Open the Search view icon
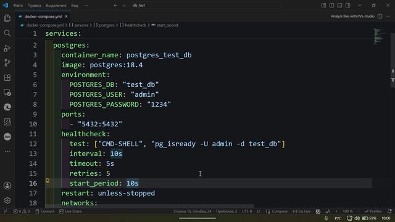 [7, 33]
